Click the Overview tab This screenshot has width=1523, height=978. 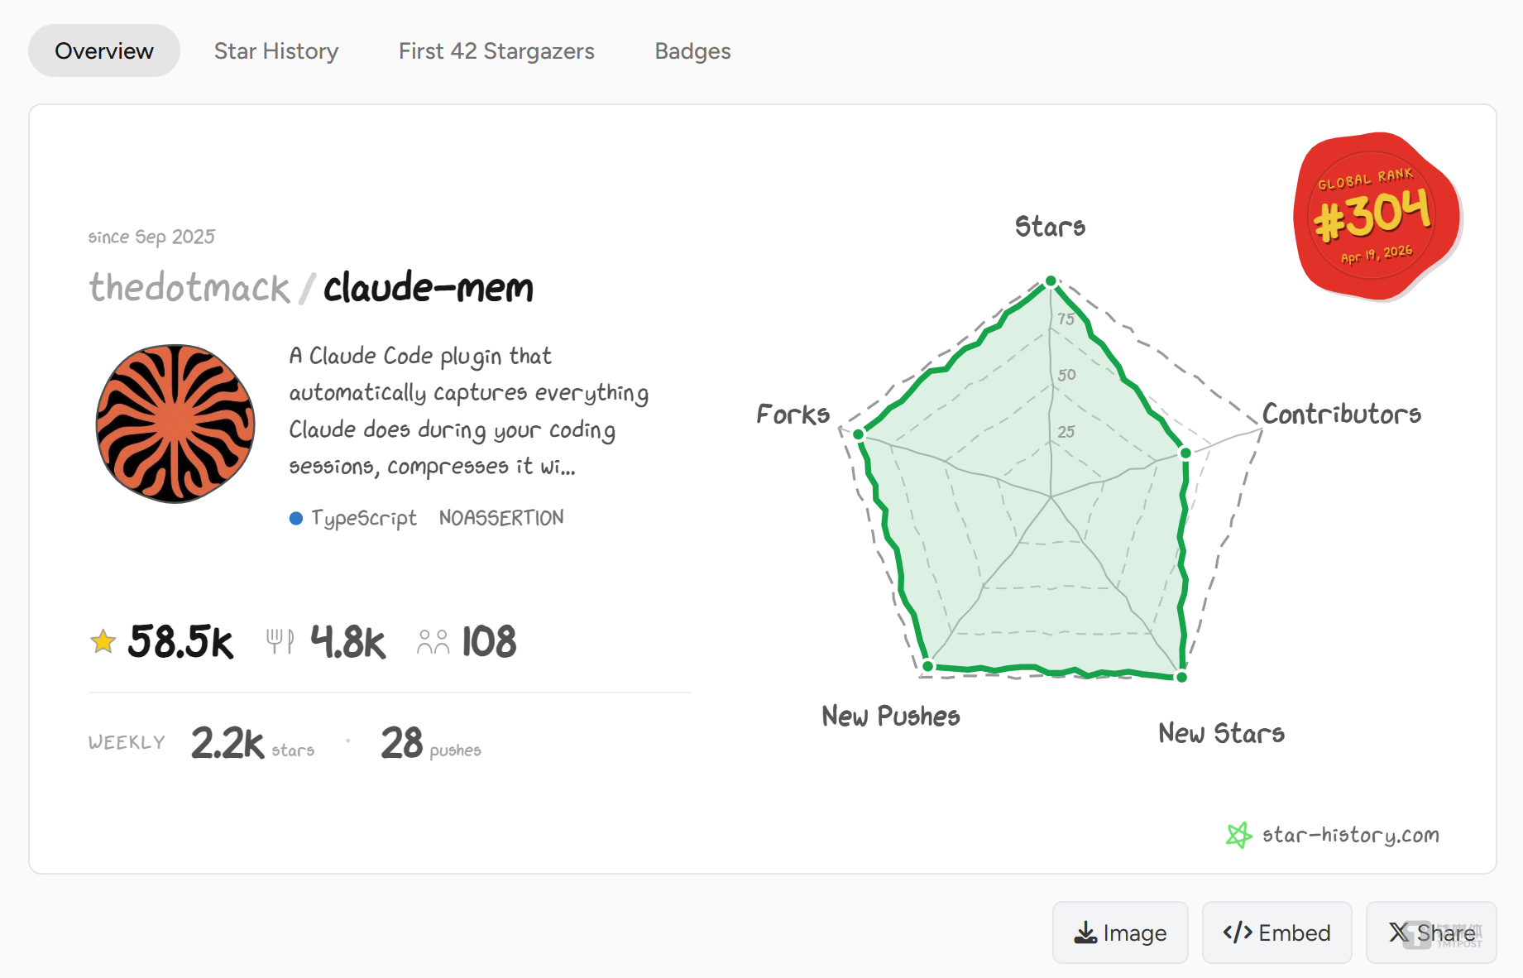pyautogui.click(x=104, y=51)
